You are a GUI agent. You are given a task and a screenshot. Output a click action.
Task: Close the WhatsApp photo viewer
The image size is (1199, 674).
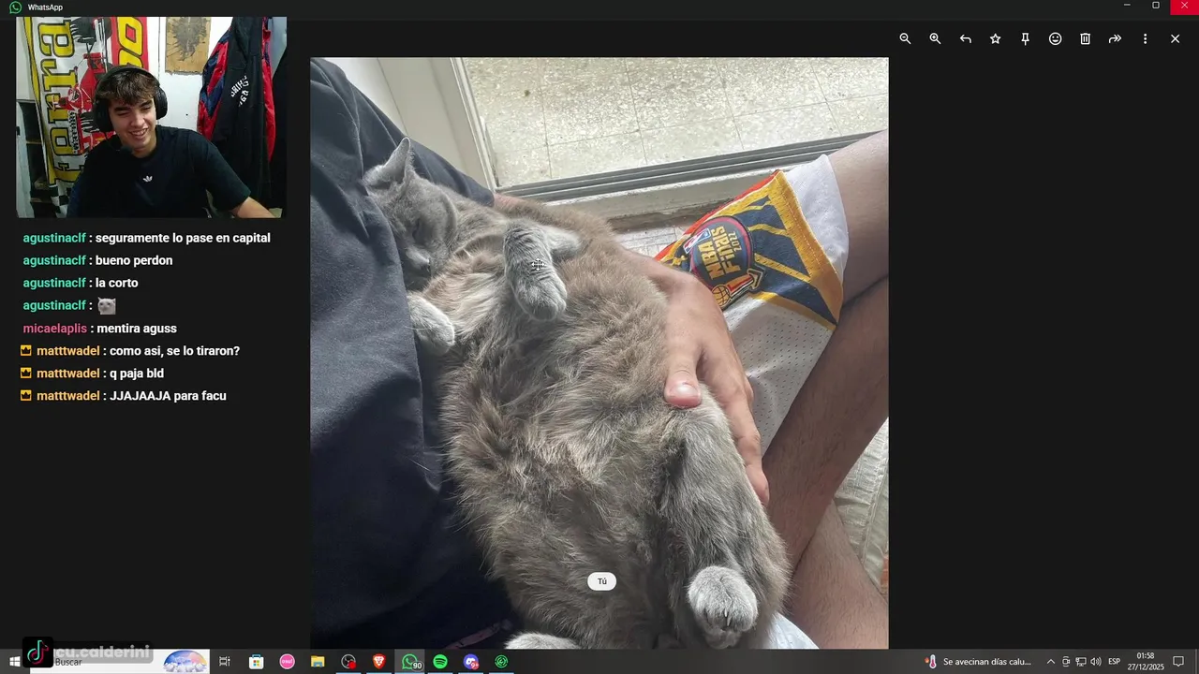[x=1175, y=38]
